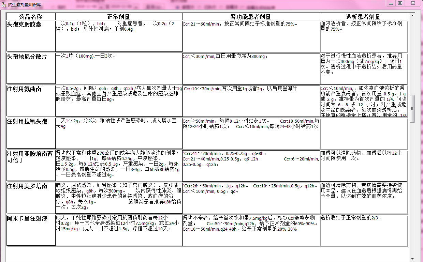The image size is (423, 262).
Task: Click the 药品名称 column header
Action: pos(31,17)
